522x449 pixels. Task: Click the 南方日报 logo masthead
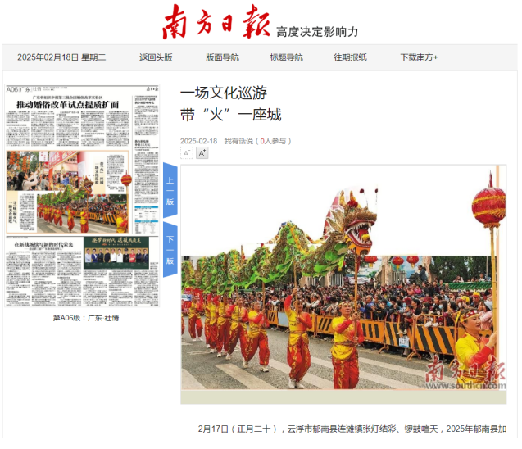216,22
